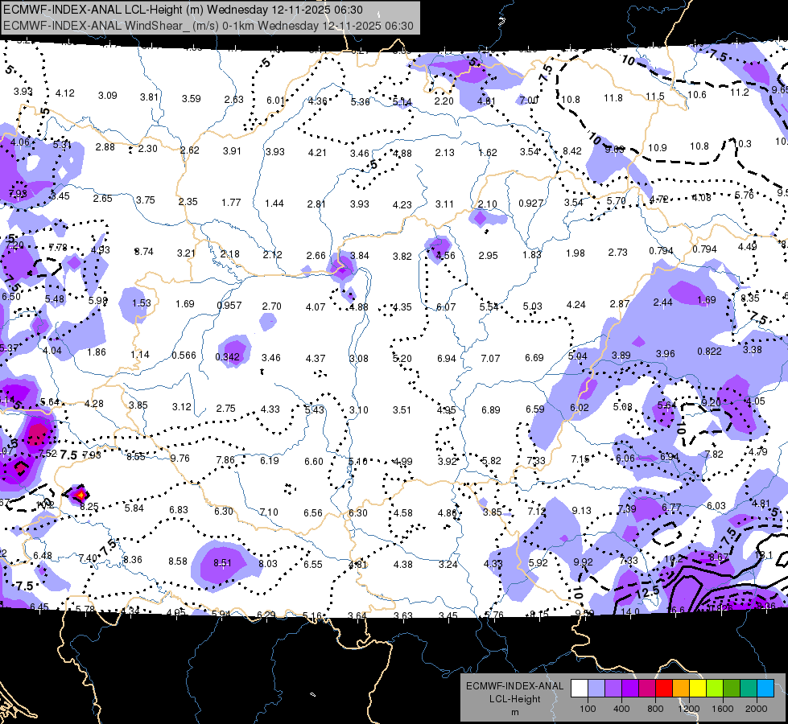Click the legend tick label 2000
The width and height of the screenshot is (788, 724).
point(757,709)
